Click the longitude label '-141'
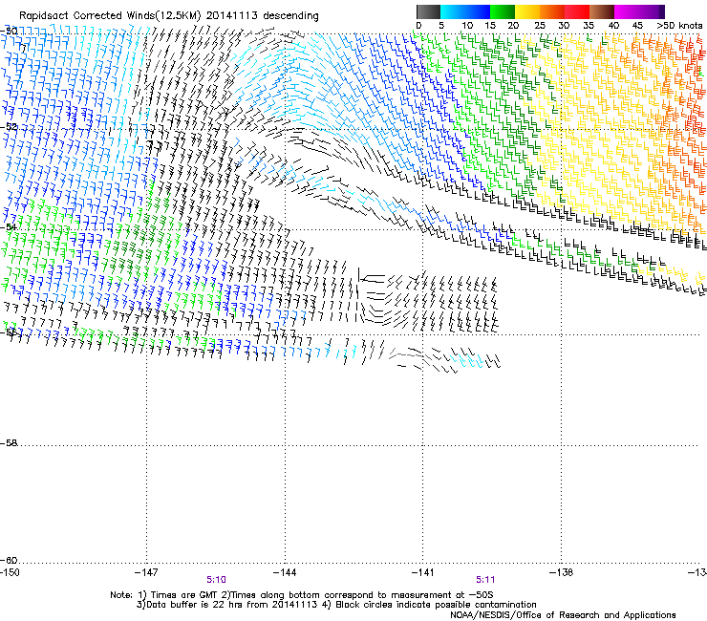707x621 pixels. pyautogui.click(x=423, y=572)
